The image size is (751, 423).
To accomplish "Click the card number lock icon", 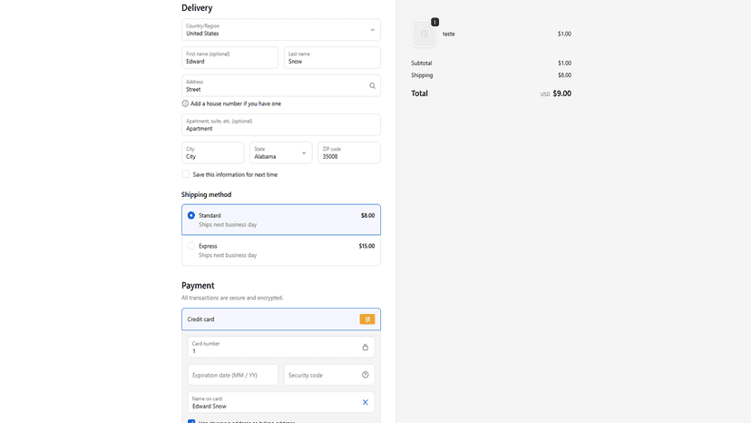I will pos(365,348).
